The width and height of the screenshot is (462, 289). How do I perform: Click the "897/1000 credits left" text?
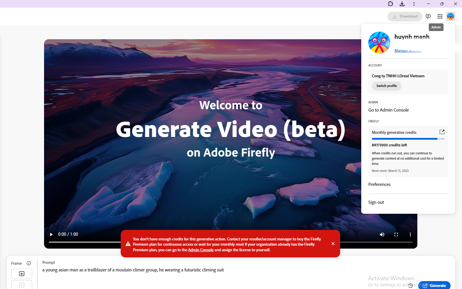[389, 145]
